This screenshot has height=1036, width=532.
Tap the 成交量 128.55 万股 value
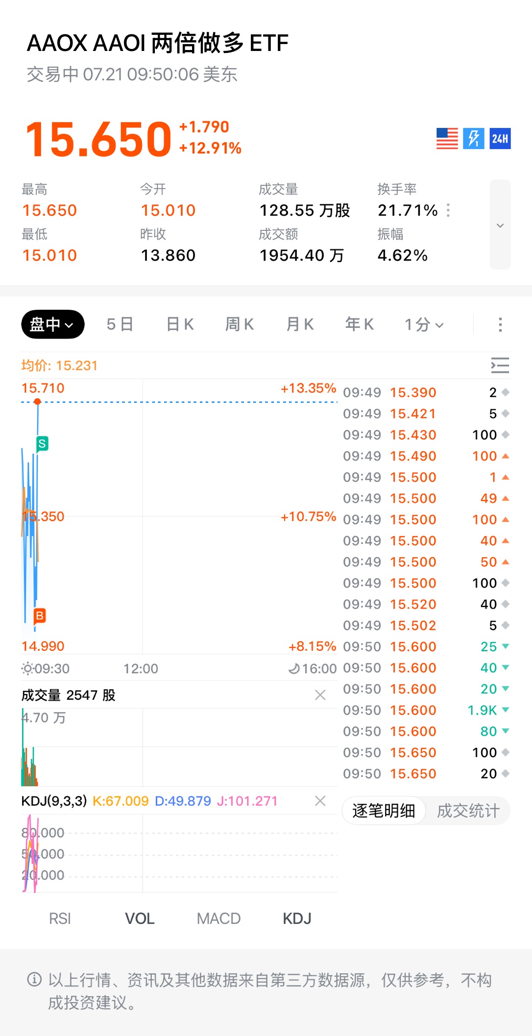tap(305, 211)
